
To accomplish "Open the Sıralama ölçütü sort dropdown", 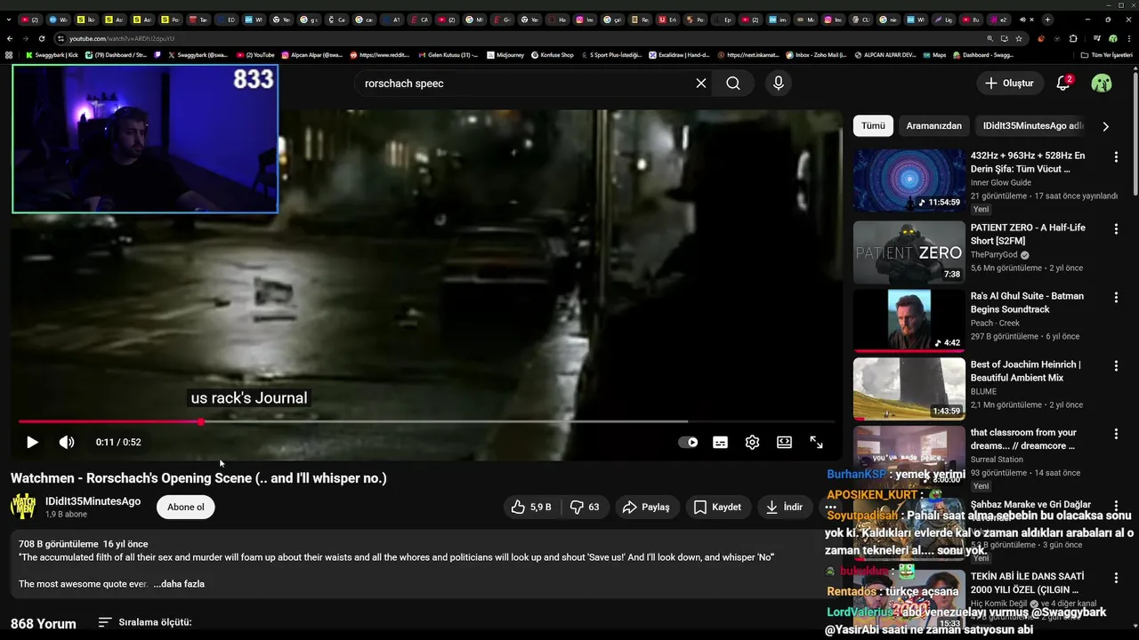I will (145, 622).
